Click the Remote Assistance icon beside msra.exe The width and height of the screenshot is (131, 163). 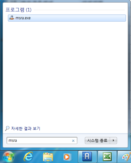pos(12,18)
